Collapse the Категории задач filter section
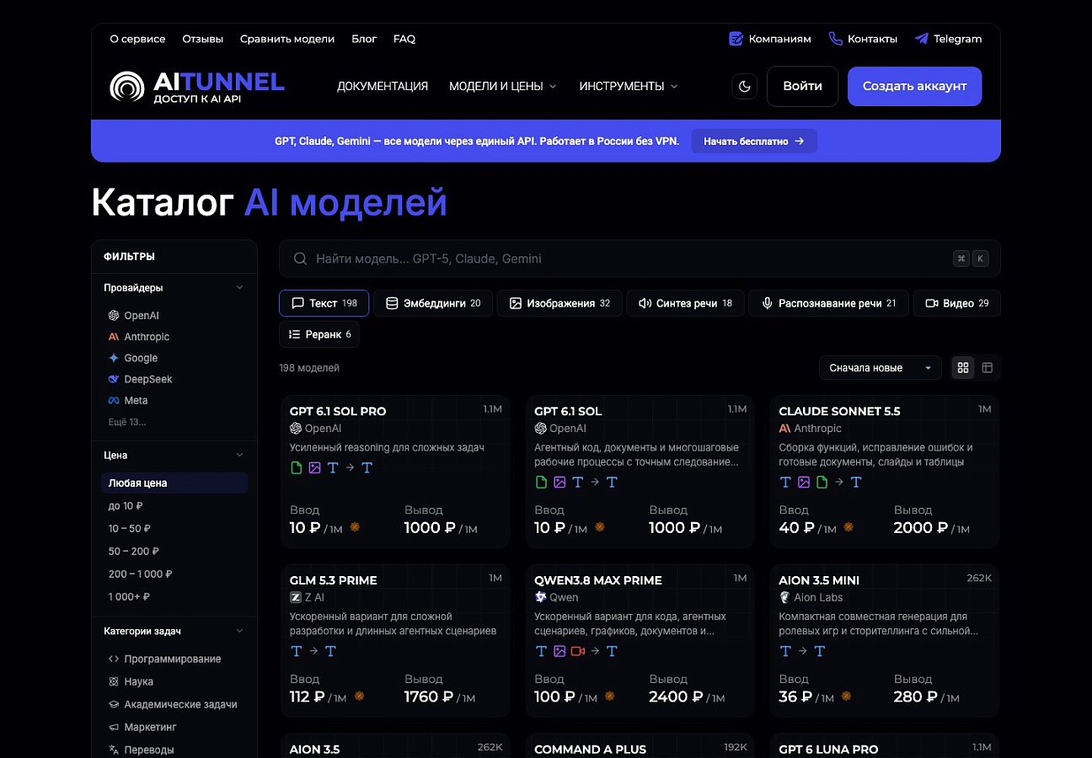This screenshot has height=758, width=1092. tap(174, 631)
